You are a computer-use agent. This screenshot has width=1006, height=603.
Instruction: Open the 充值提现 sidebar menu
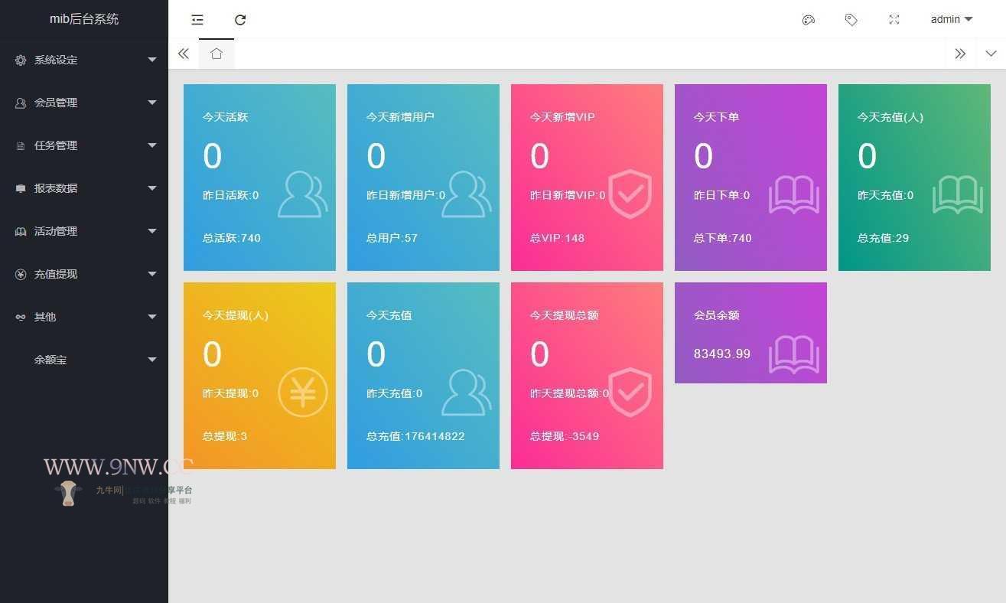(x=84, y=274)
